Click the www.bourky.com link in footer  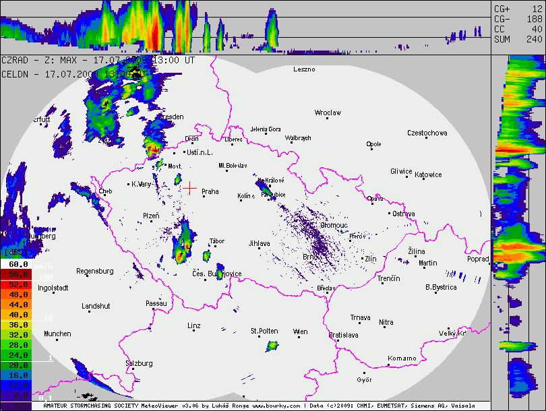click(276, 407)
